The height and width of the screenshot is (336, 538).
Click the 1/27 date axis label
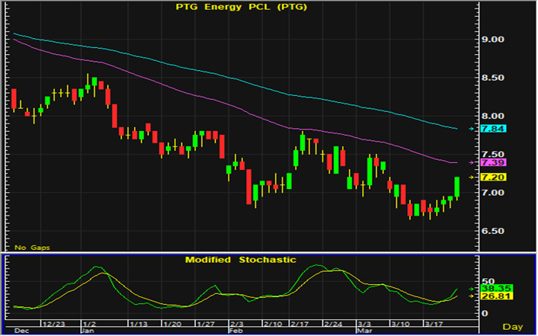[206, 324]
